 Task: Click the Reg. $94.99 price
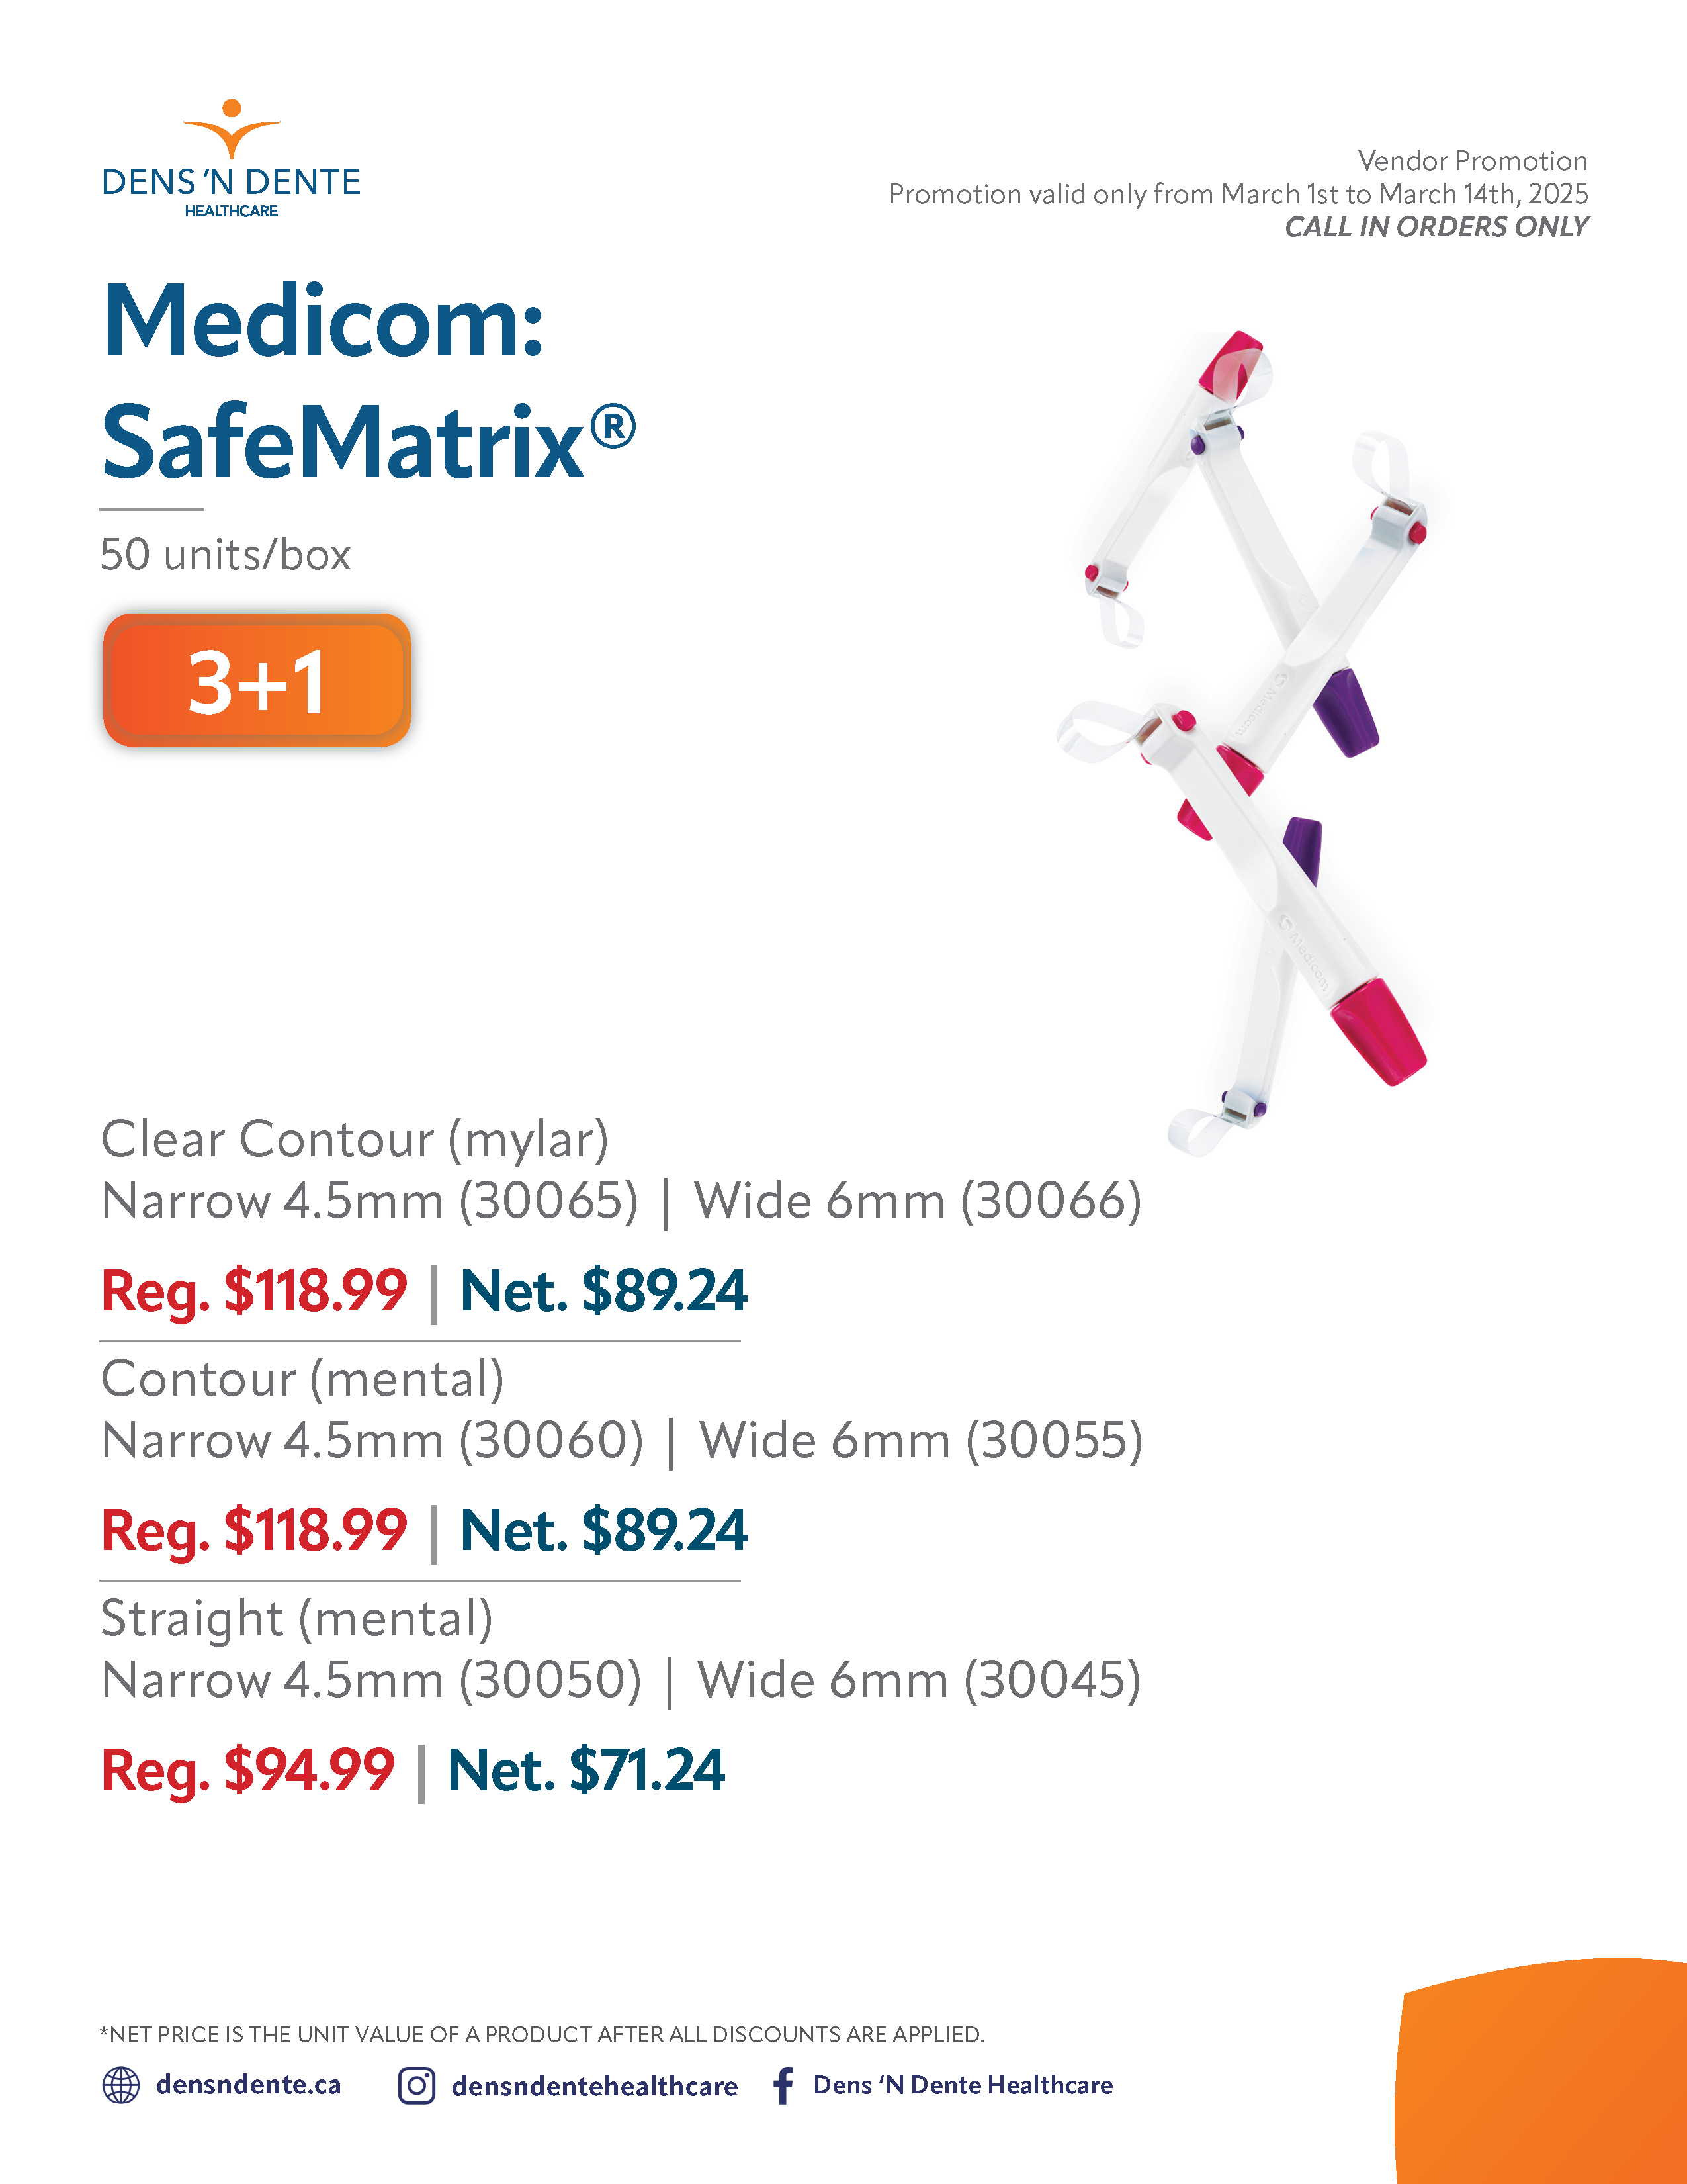click(x=248, y=1770)
